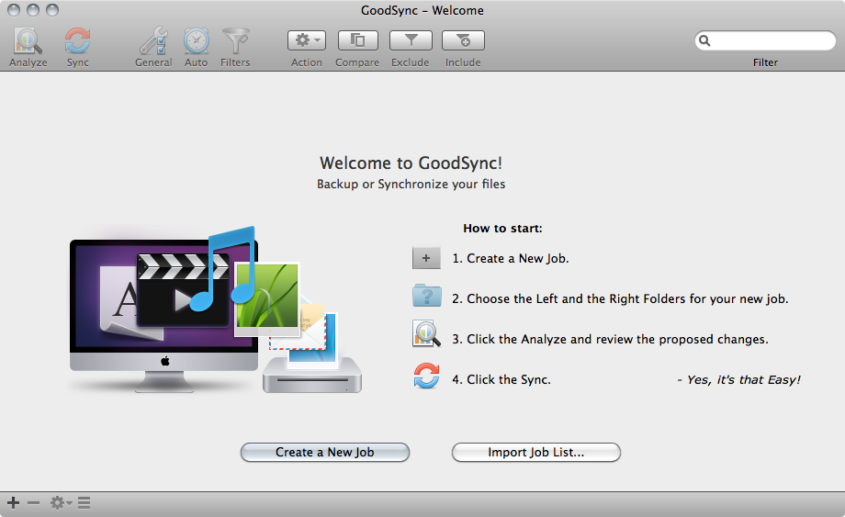Click the Sync arrows icon beside step 4
845x517 pixels.
pos(426,376)
